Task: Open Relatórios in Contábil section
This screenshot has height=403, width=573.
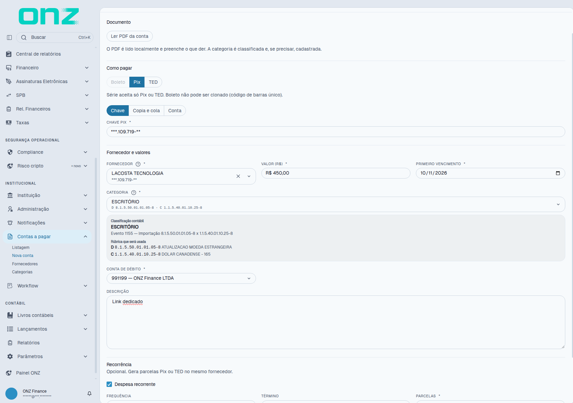Action: [x=28, y=343]
